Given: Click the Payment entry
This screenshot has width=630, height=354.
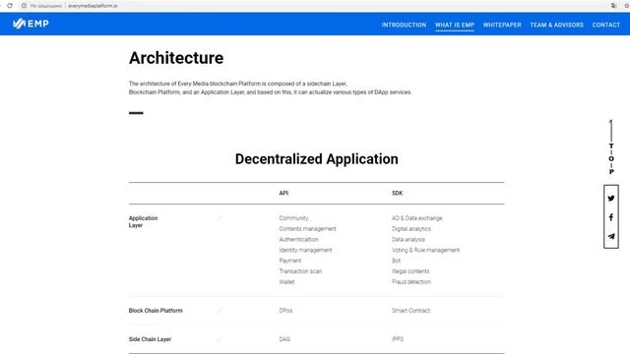Looking at the screenshot, I should 290,261.
